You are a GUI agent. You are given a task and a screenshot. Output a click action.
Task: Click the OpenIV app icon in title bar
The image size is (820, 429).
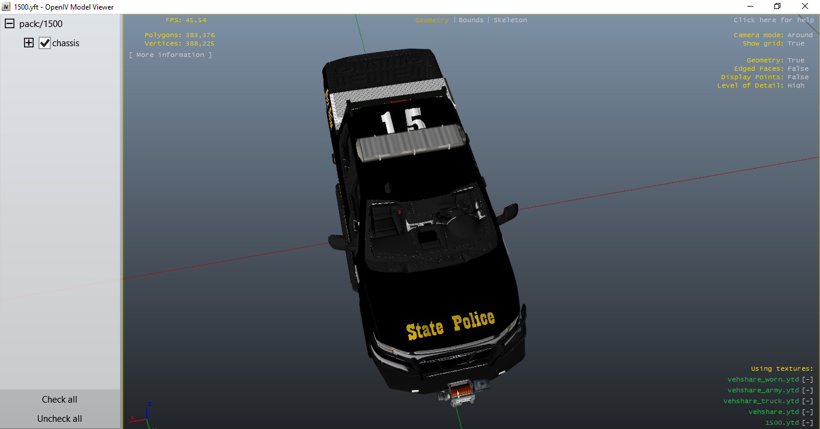pyautogui.click(x=6, y=7)
